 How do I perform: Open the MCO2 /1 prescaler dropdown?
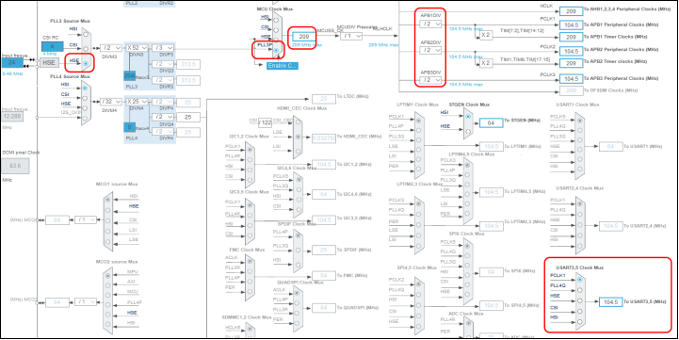pos(86,302)
